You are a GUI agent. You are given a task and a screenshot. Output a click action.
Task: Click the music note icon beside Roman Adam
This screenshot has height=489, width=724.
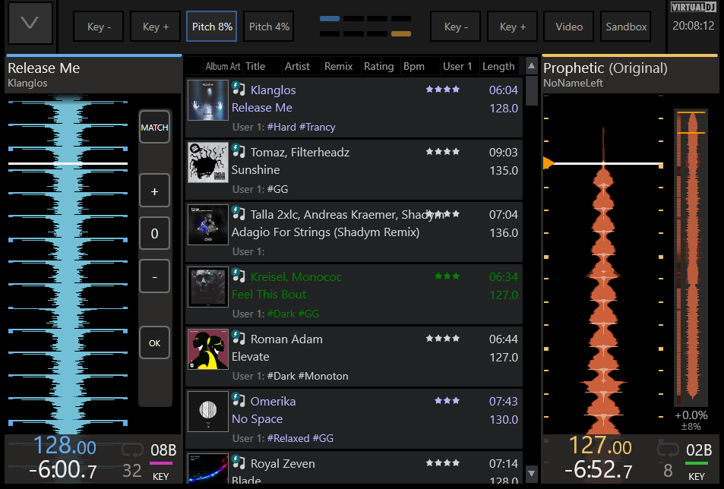239,337
